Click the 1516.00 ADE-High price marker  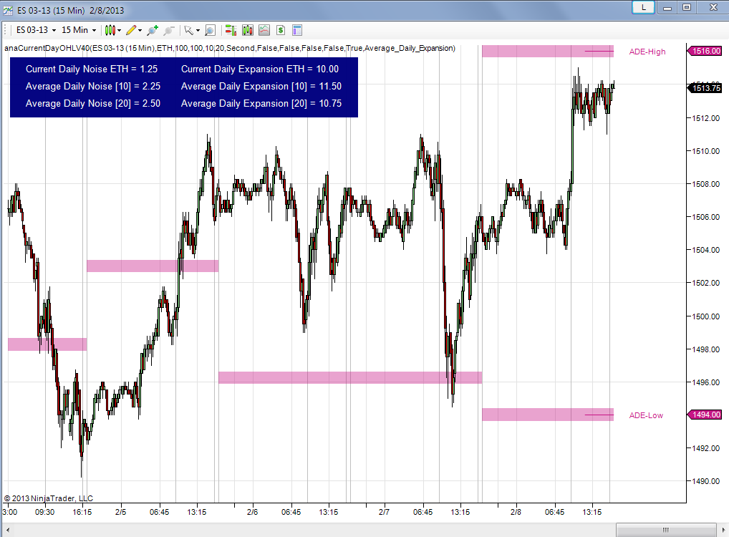tap(705, 51)
